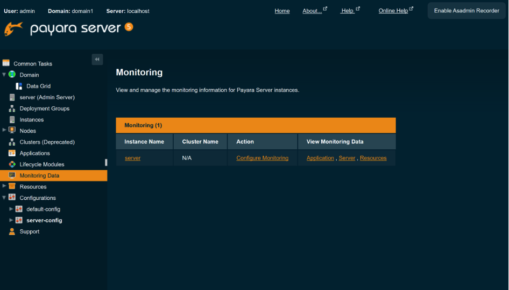509x290 pixels.
Task: View Resources monitoring data link
Action: pos(373,158)
